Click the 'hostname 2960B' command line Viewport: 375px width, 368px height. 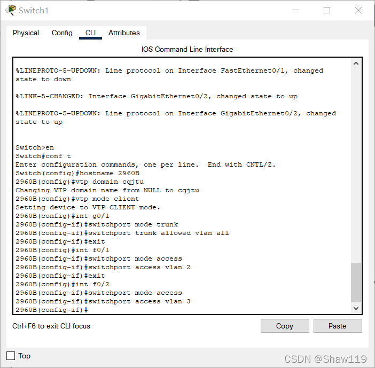coord(77,173)
